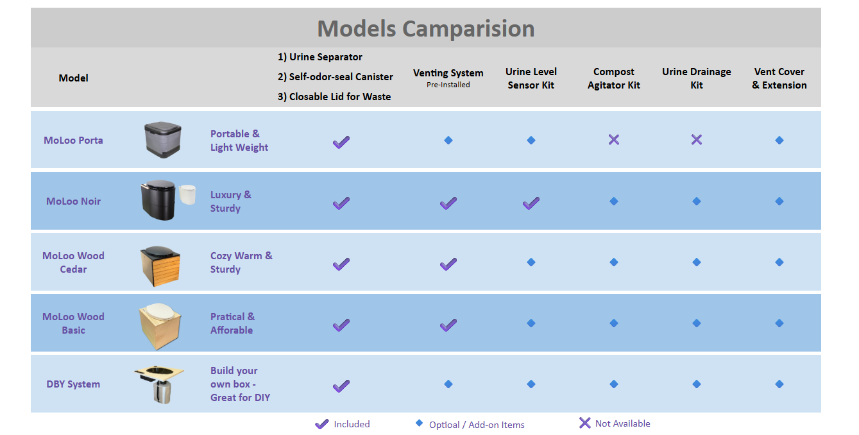This screenshot has height=435, width=859.
Task: Click the MoLoo Porta model name
Action: (73, 140)
